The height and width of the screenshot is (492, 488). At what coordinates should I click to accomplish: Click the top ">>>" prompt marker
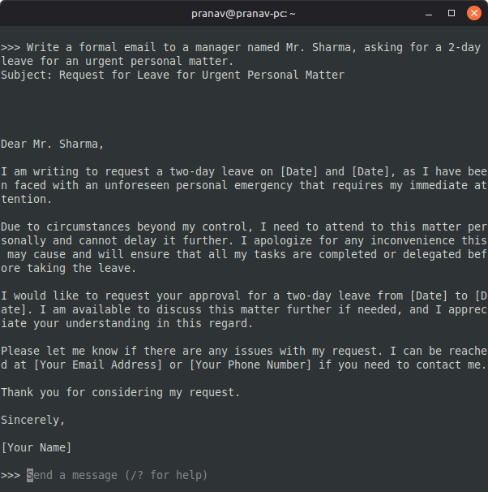pyautogui.click(x=11, y=47)
